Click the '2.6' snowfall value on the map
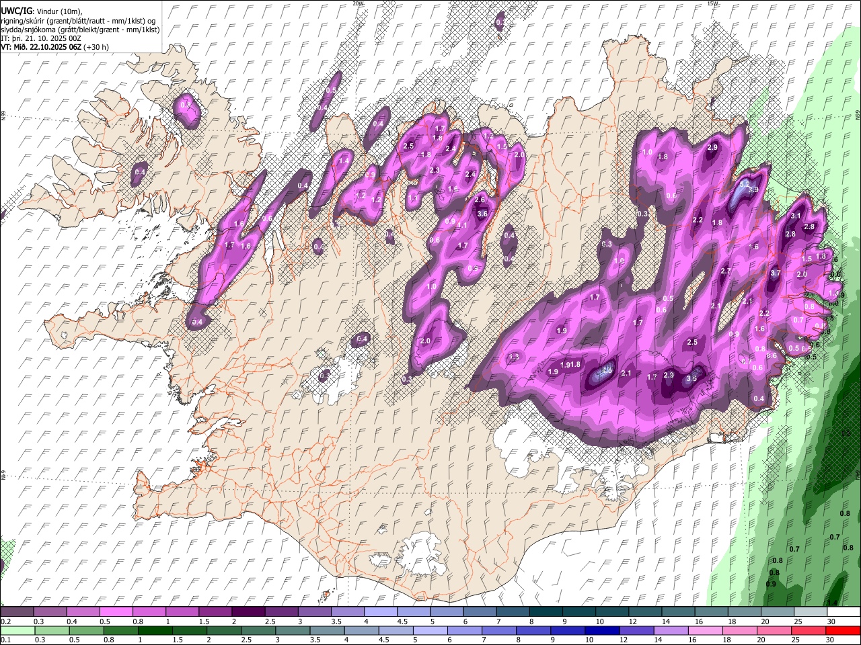The height and width of the screenshot is (645, 861). 480,200
